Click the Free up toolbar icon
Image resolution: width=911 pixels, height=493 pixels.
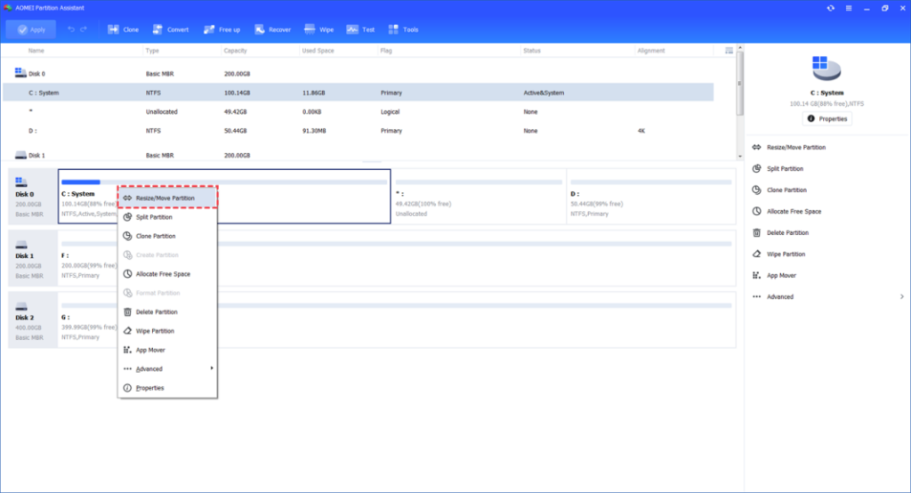209,29
